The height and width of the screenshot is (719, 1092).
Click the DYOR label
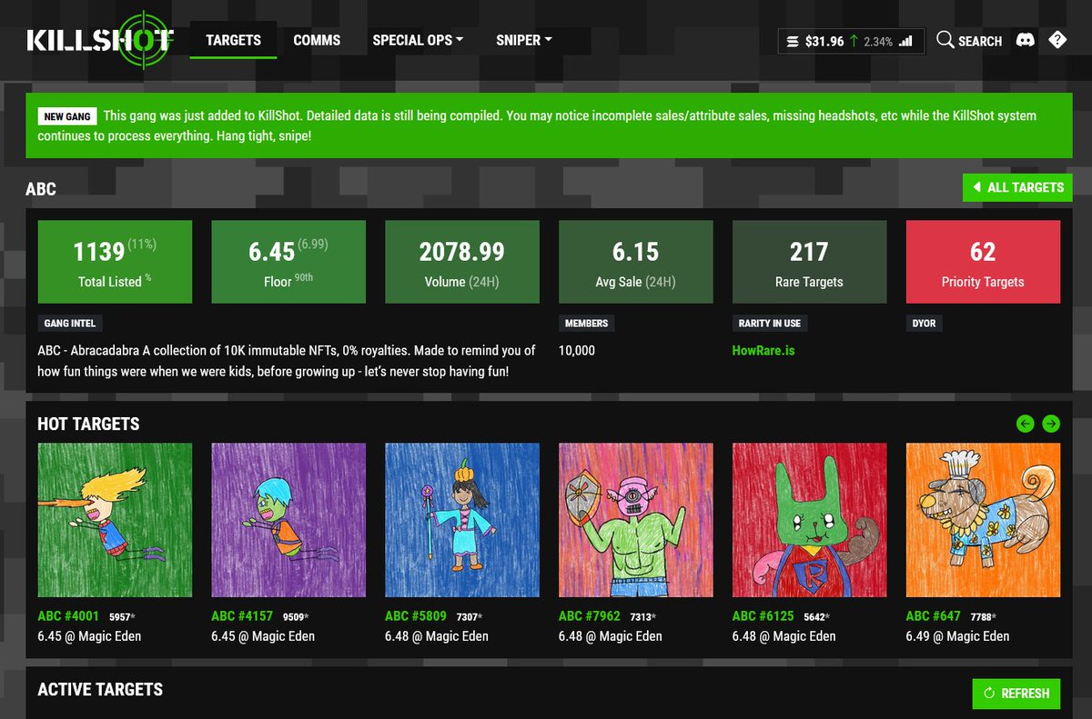coord(924,323)
